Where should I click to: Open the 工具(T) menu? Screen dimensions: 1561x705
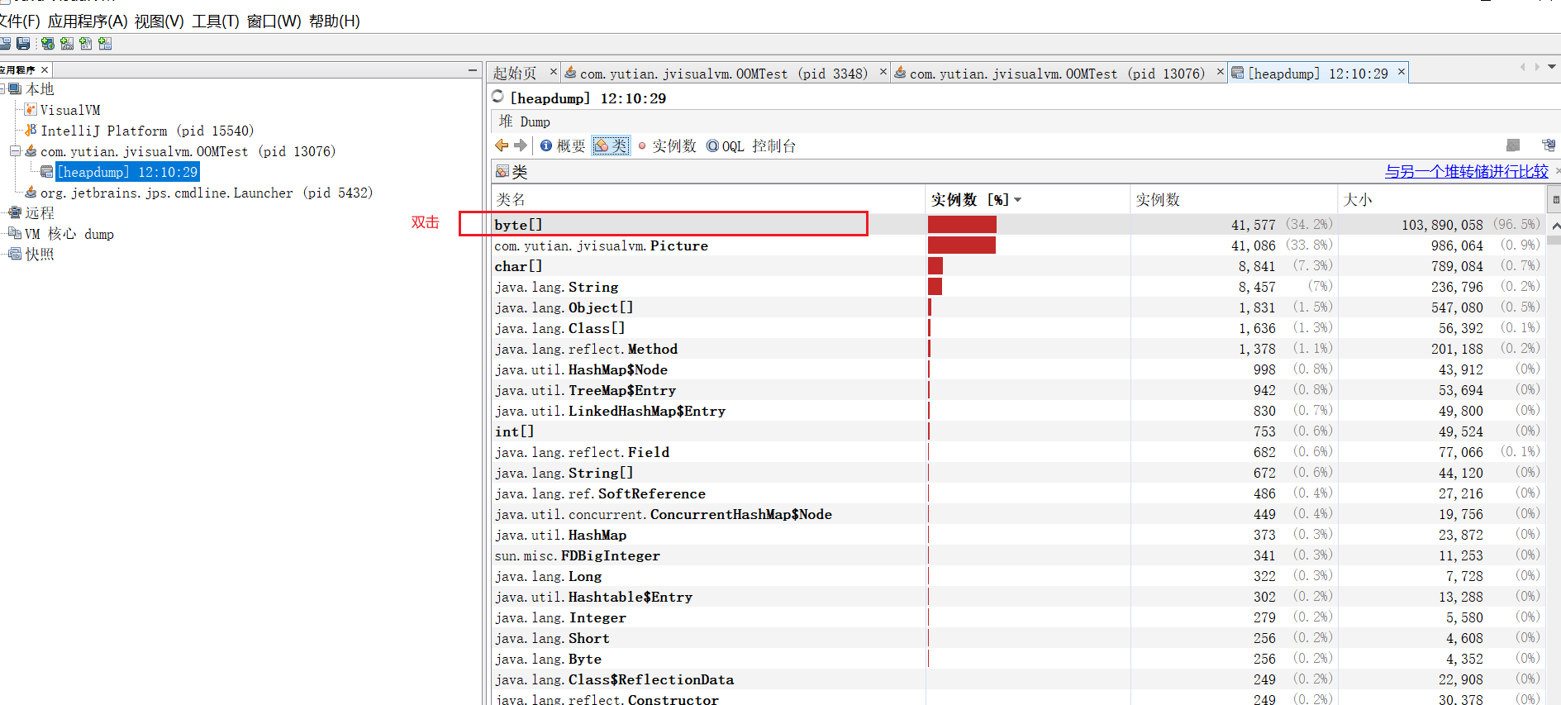pyautogui.click(x=215, y=21)
